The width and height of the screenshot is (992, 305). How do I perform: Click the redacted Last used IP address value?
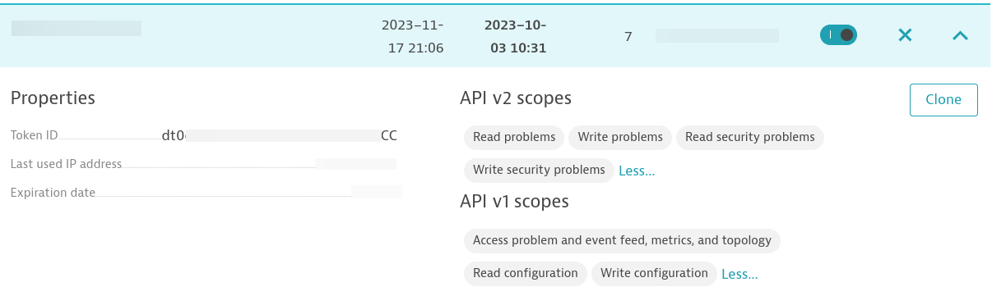pos(356,164)
